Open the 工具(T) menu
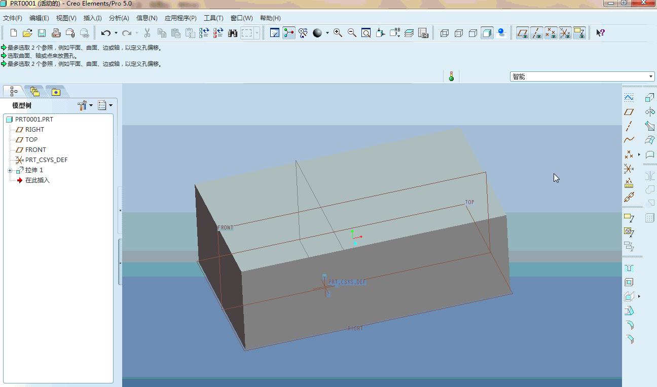The image size is (657, 387). (213, 18)
